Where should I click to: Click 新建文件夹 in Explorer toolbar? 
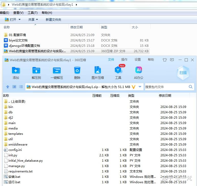coord(53,19)
